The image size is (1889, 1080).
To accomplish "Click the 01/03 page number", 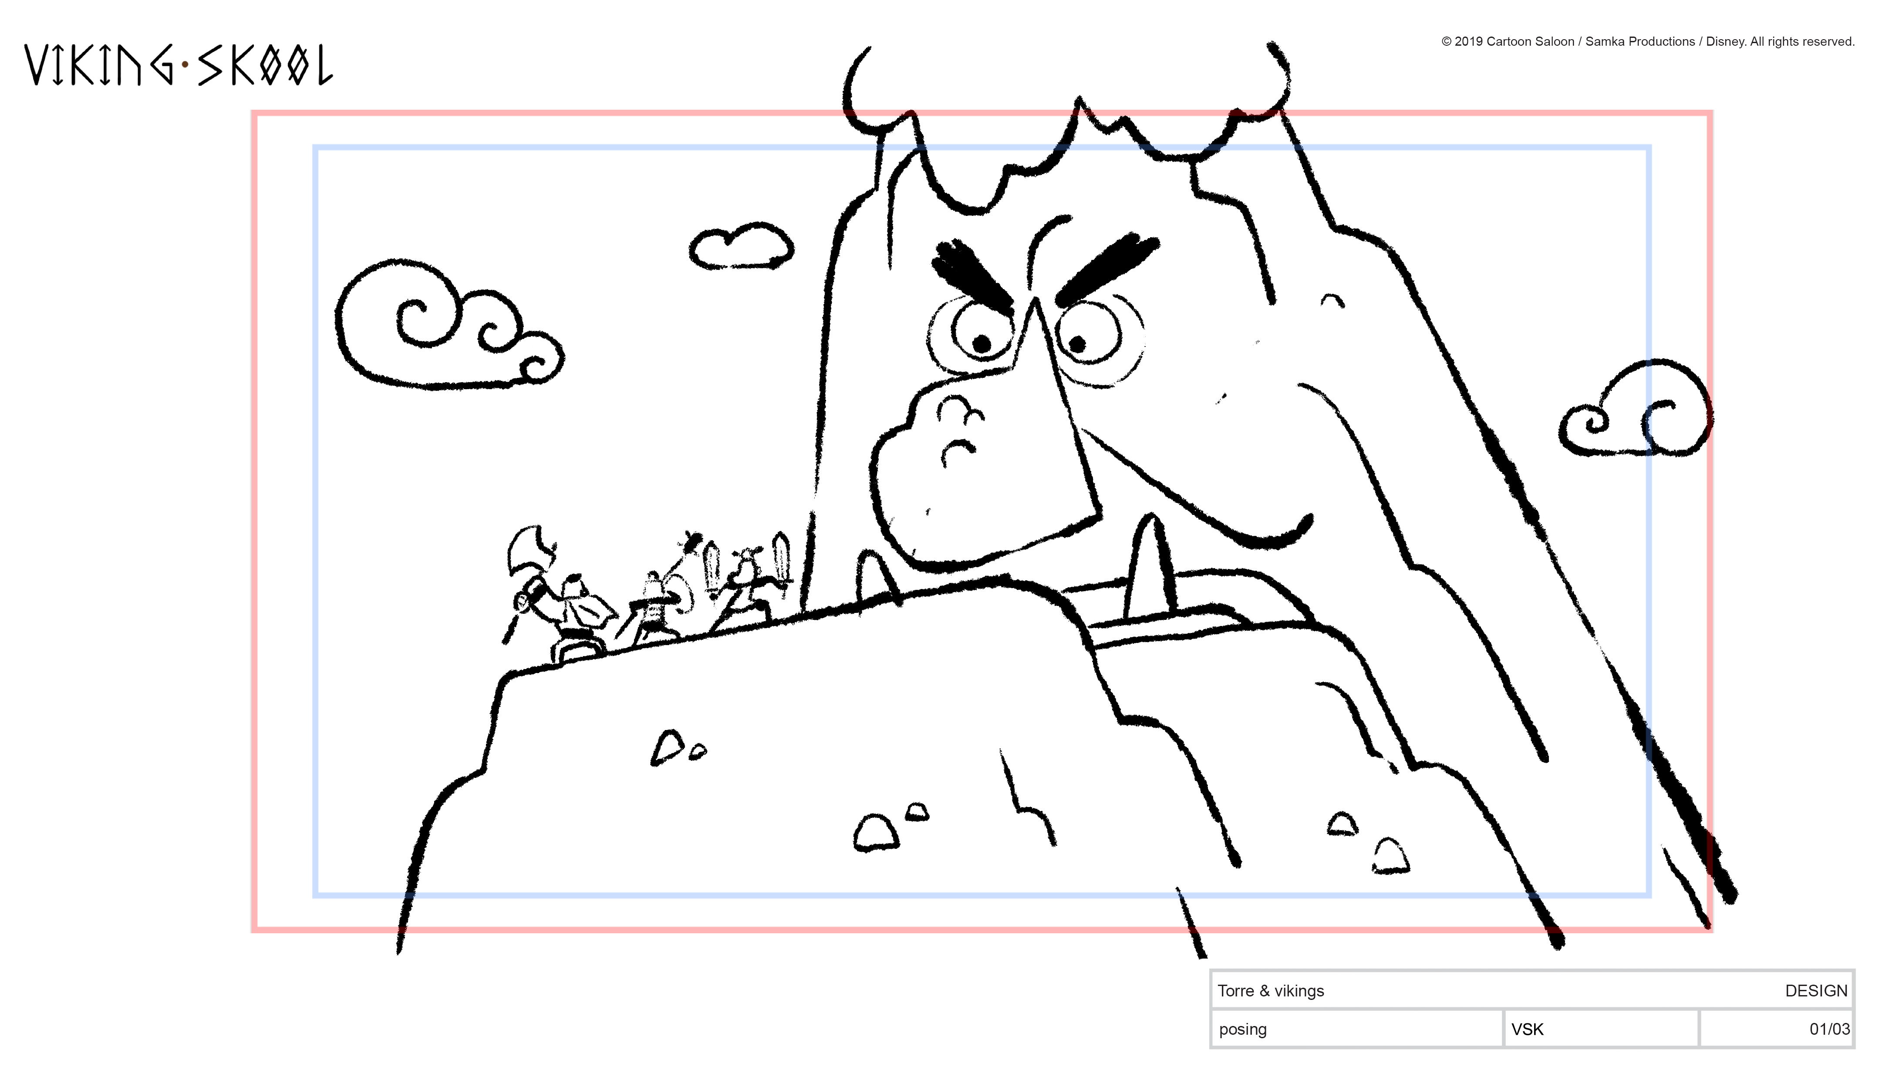I will tap(1830, 1029).
